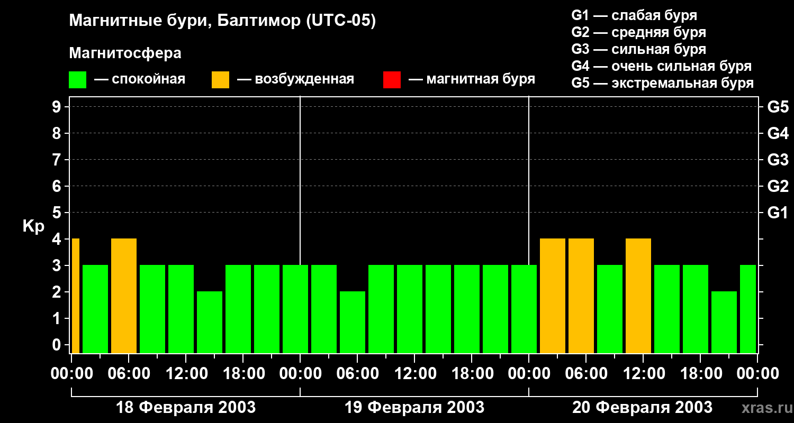
Task: Click the narrow orange bar at the chart's left edge
Action: pyautogui.click(x=75, y=296)
